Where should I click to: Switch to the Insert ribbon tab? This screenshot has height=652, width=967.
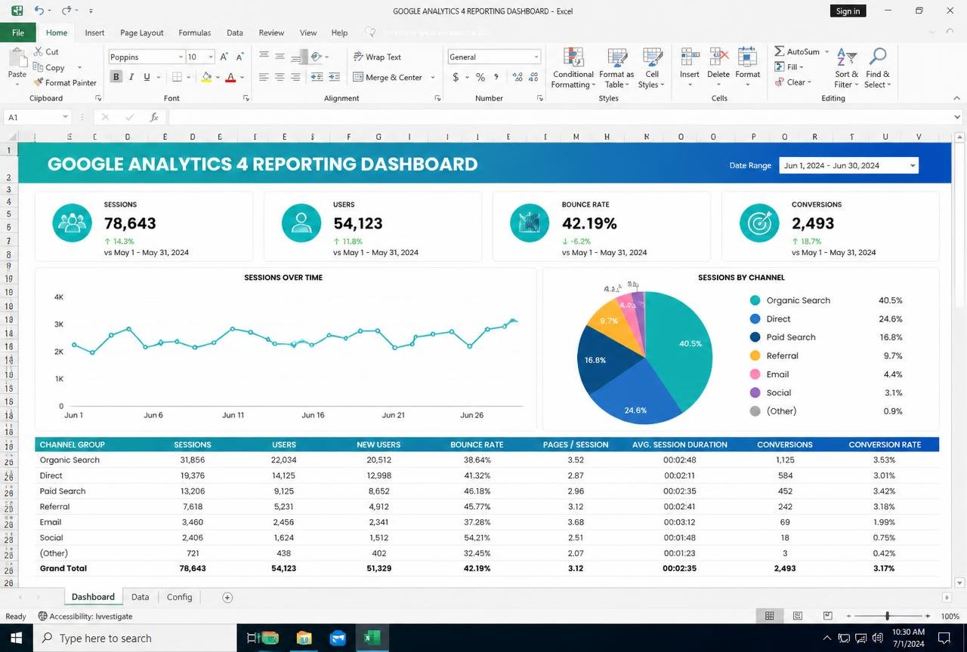94,32
